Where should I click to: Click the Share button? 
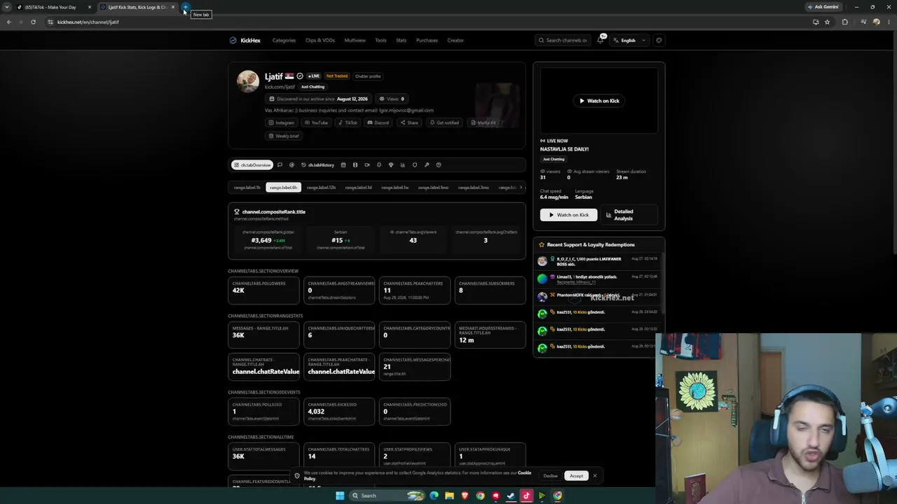pyautogui.click(x=409, y=122)
